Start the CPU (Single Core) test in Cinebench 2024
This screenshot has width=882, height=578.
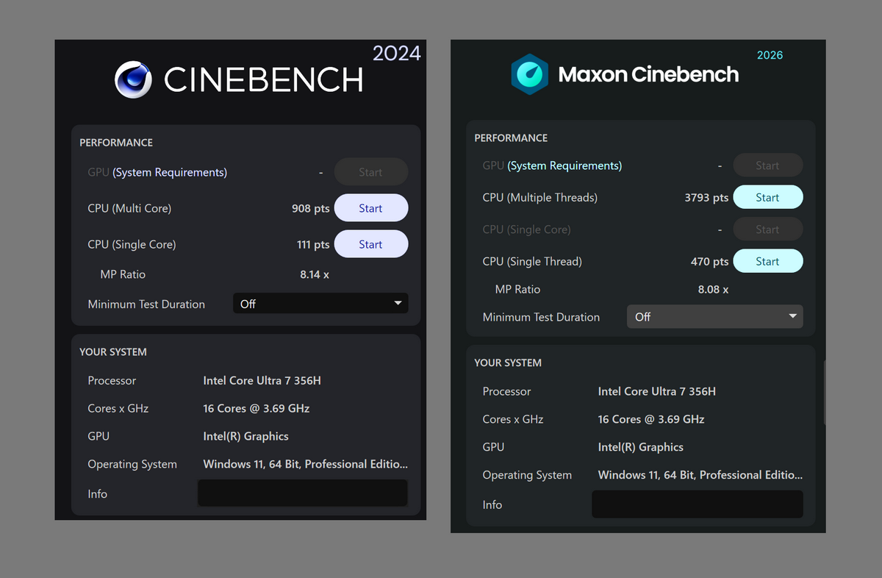371,244
